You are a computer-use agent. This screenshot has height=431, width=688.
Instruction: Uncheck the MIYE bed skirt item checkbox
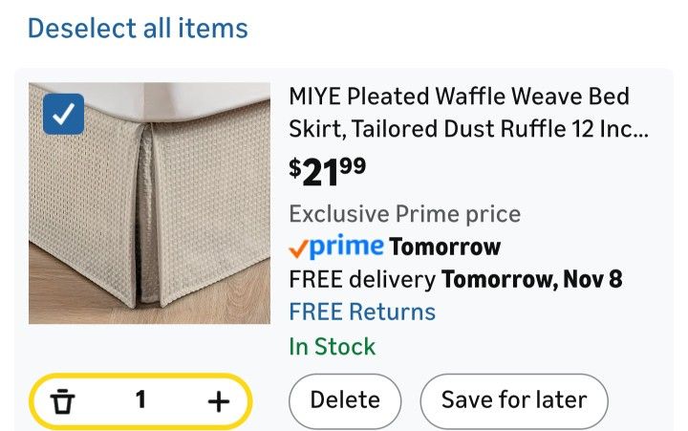(64, 116)
